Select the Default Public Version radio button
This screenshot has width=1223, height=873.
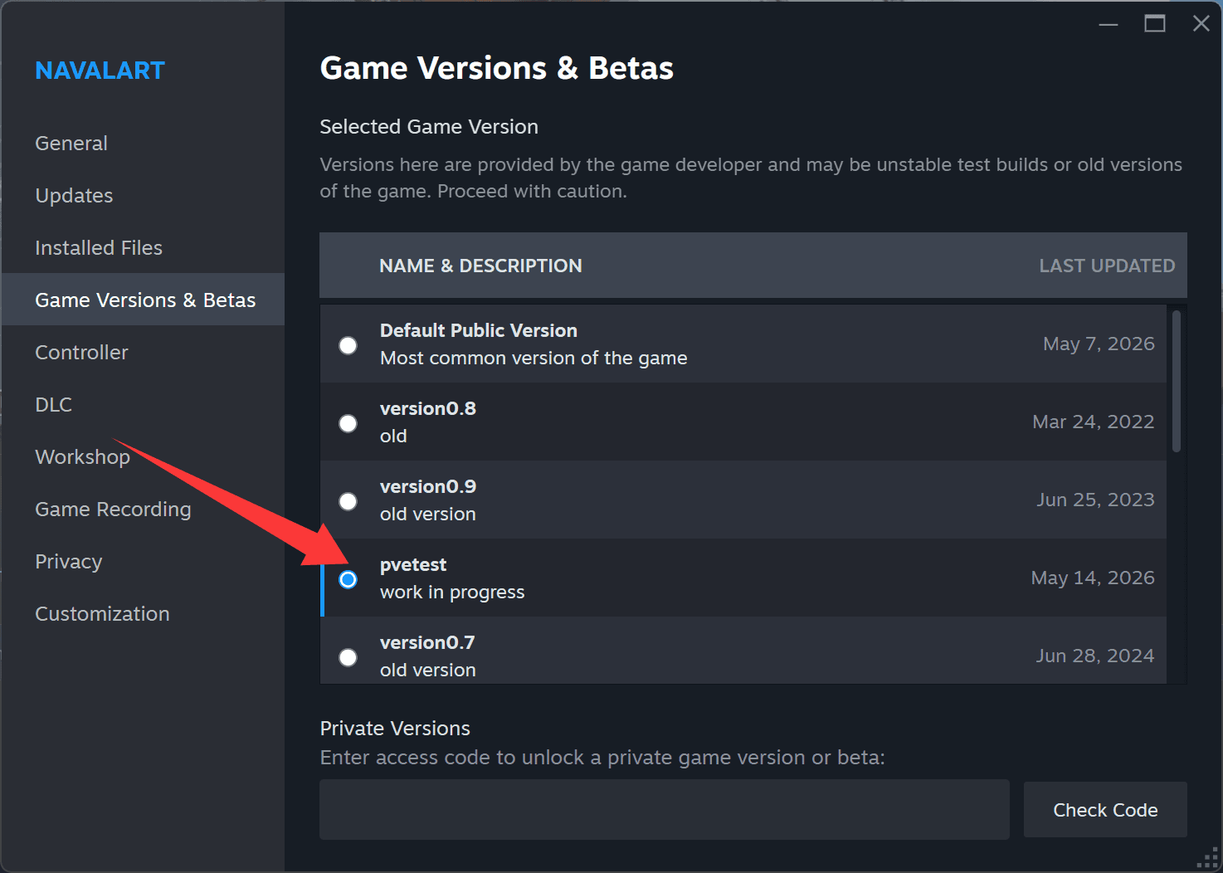(348, 345)
